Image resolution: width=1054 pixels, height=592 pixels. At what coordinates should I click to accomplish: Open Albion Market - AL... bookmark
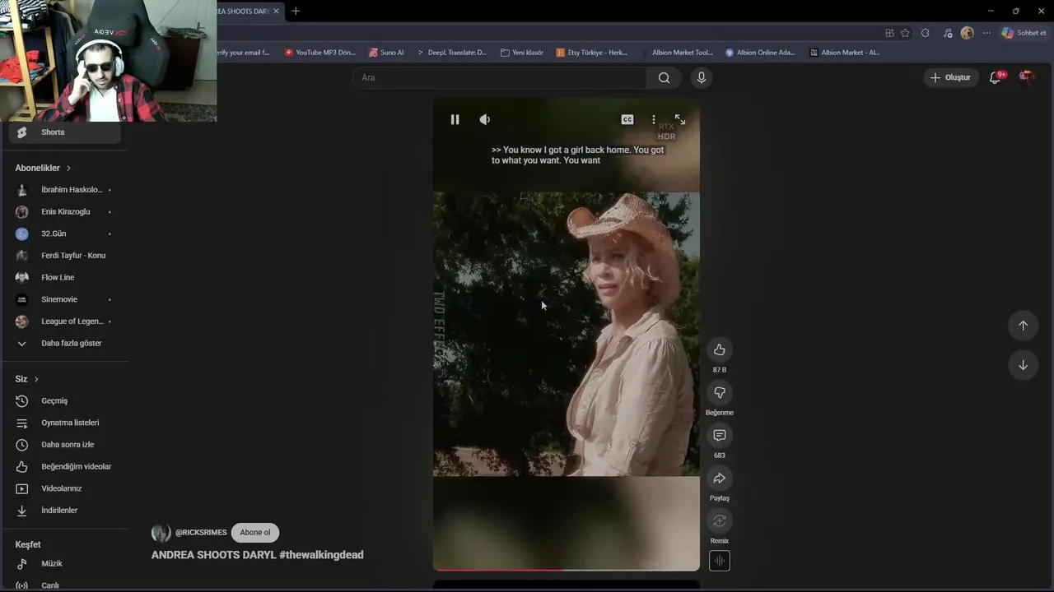point(845,53)
